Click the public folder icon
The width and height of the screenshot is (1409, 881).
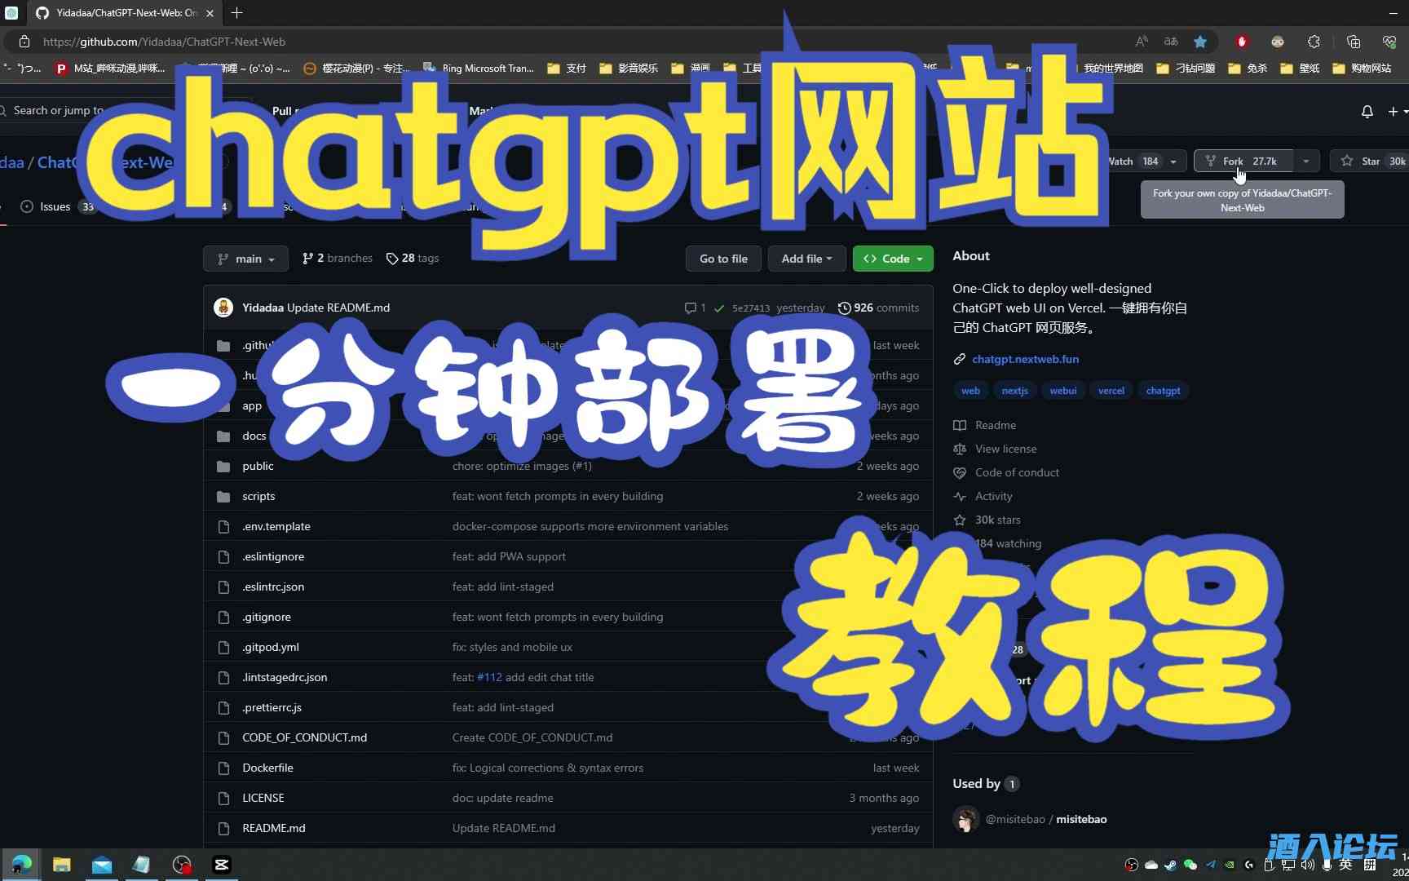[x=223, y=467]
